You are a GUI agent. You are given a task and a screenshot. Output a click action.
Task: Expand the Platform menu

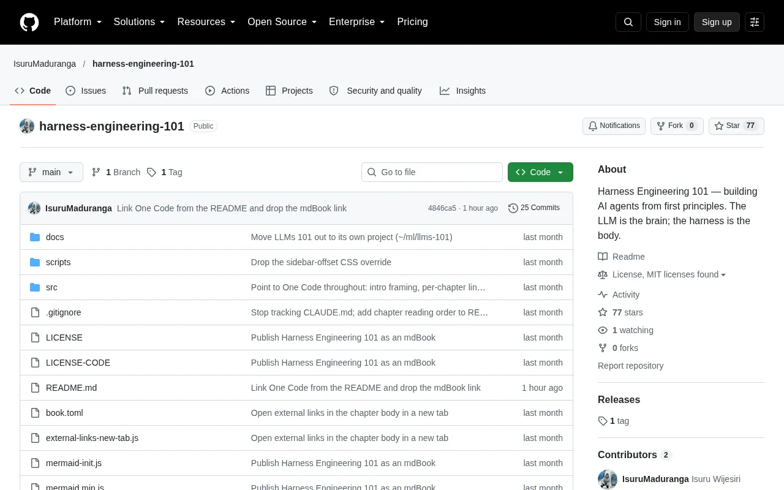78,22
